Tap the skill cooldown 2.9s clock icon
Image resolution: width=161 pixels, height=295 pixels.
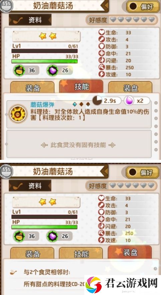click(97, 100)
